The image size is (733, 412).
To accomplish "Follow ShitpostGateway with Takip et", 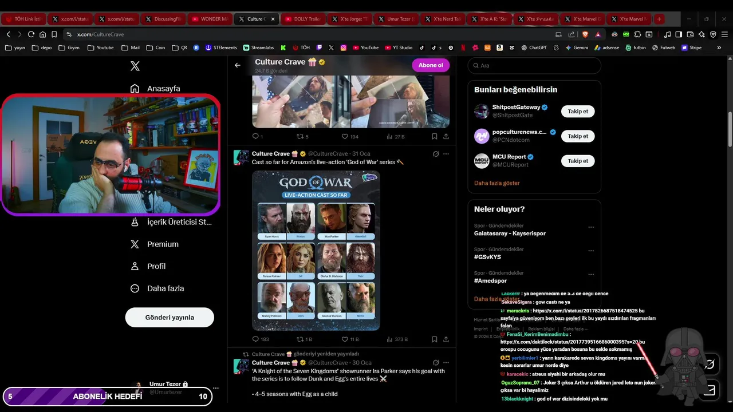I will tap(578, 112).
